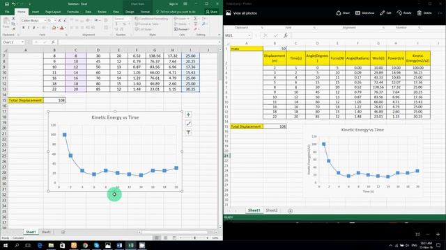Zoom in the photo with plus icon

pyautogui.click(x=438, y=234)
